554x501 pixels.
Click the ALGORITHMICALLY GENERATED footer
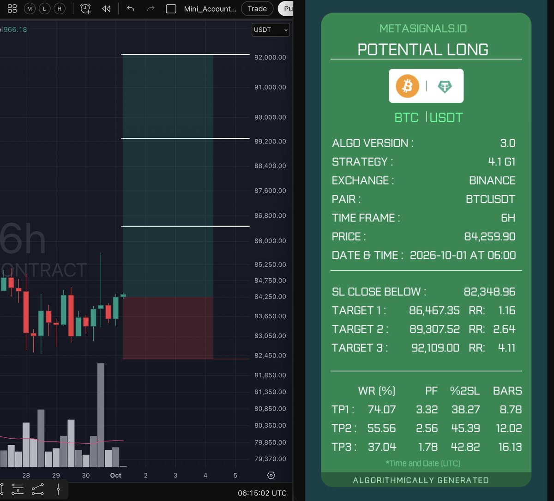[x=421, y=480]
